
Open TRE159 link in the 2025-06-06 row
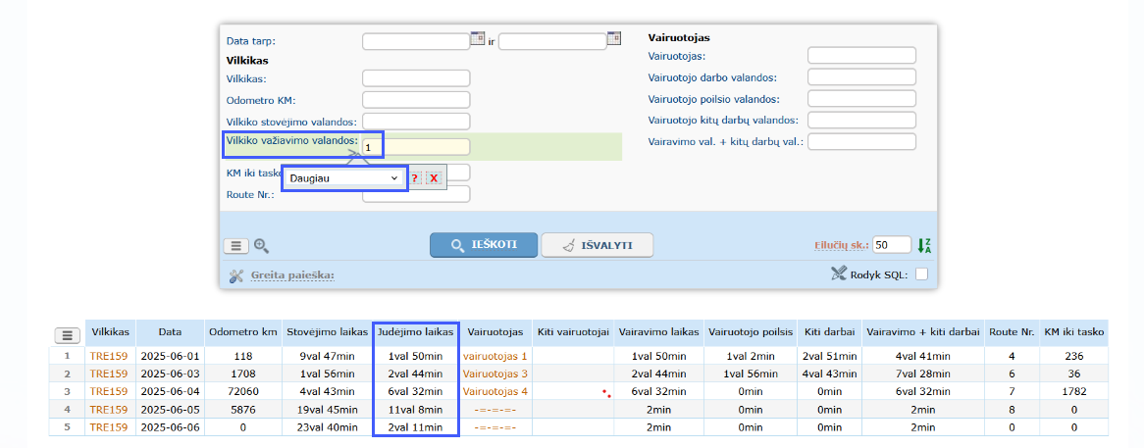tap(110, 426)
